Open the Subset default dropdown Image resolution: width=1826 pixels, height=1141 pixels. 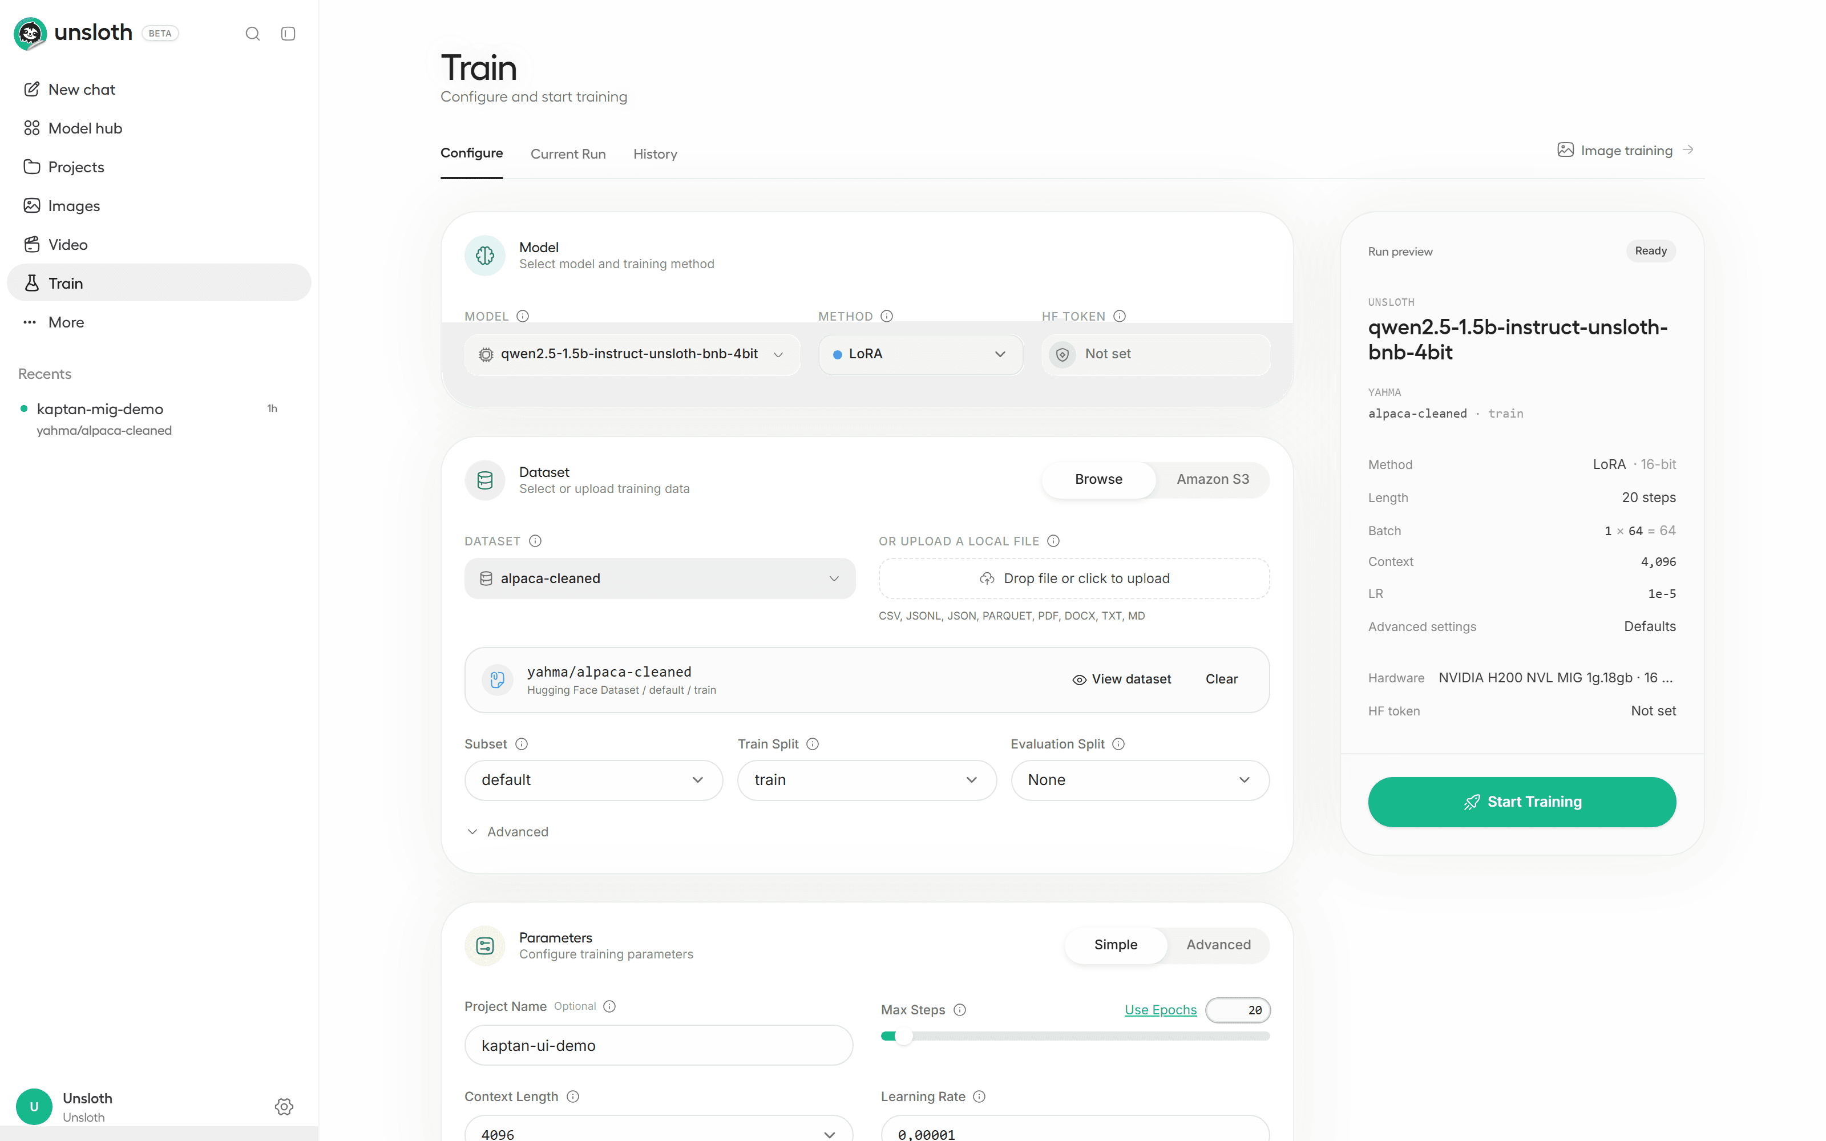[593, 780]
